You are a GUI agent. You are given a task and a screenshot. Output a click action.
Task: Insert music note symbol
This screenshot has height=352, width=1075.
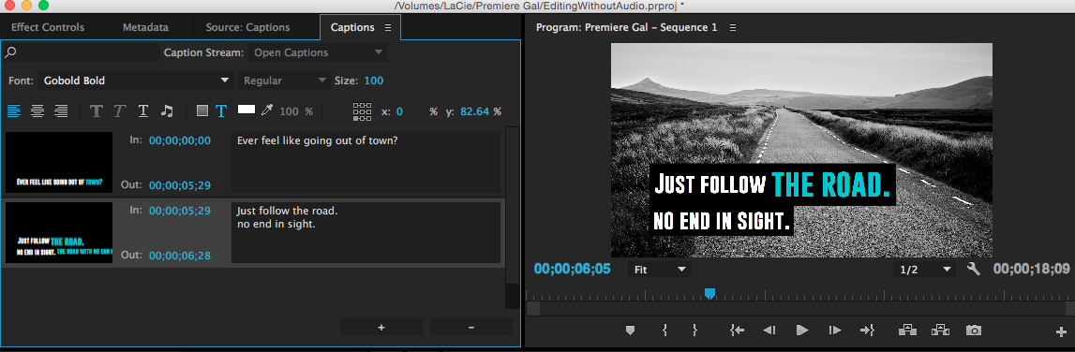click(x=167, y=111)
